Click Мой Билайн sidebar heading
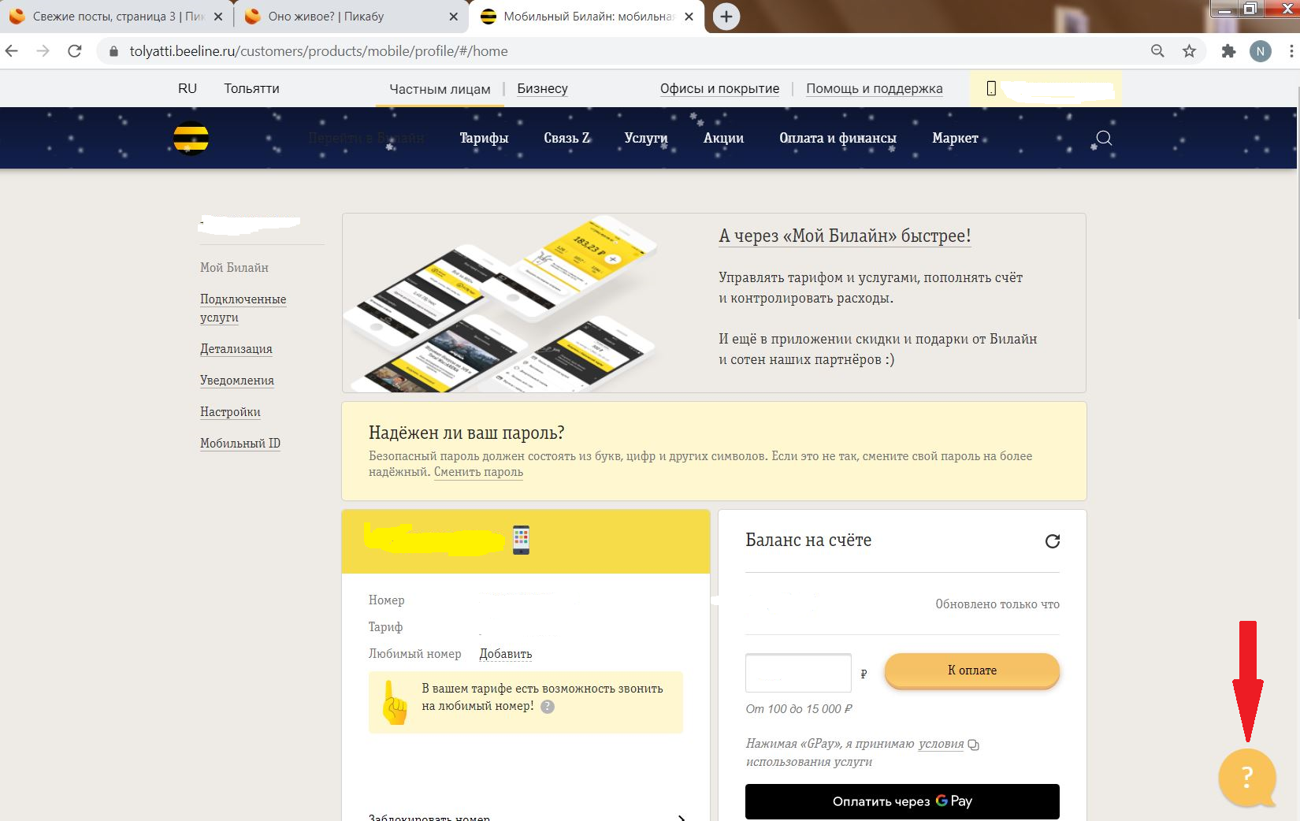1300x821 pixels. pos(234,268)
